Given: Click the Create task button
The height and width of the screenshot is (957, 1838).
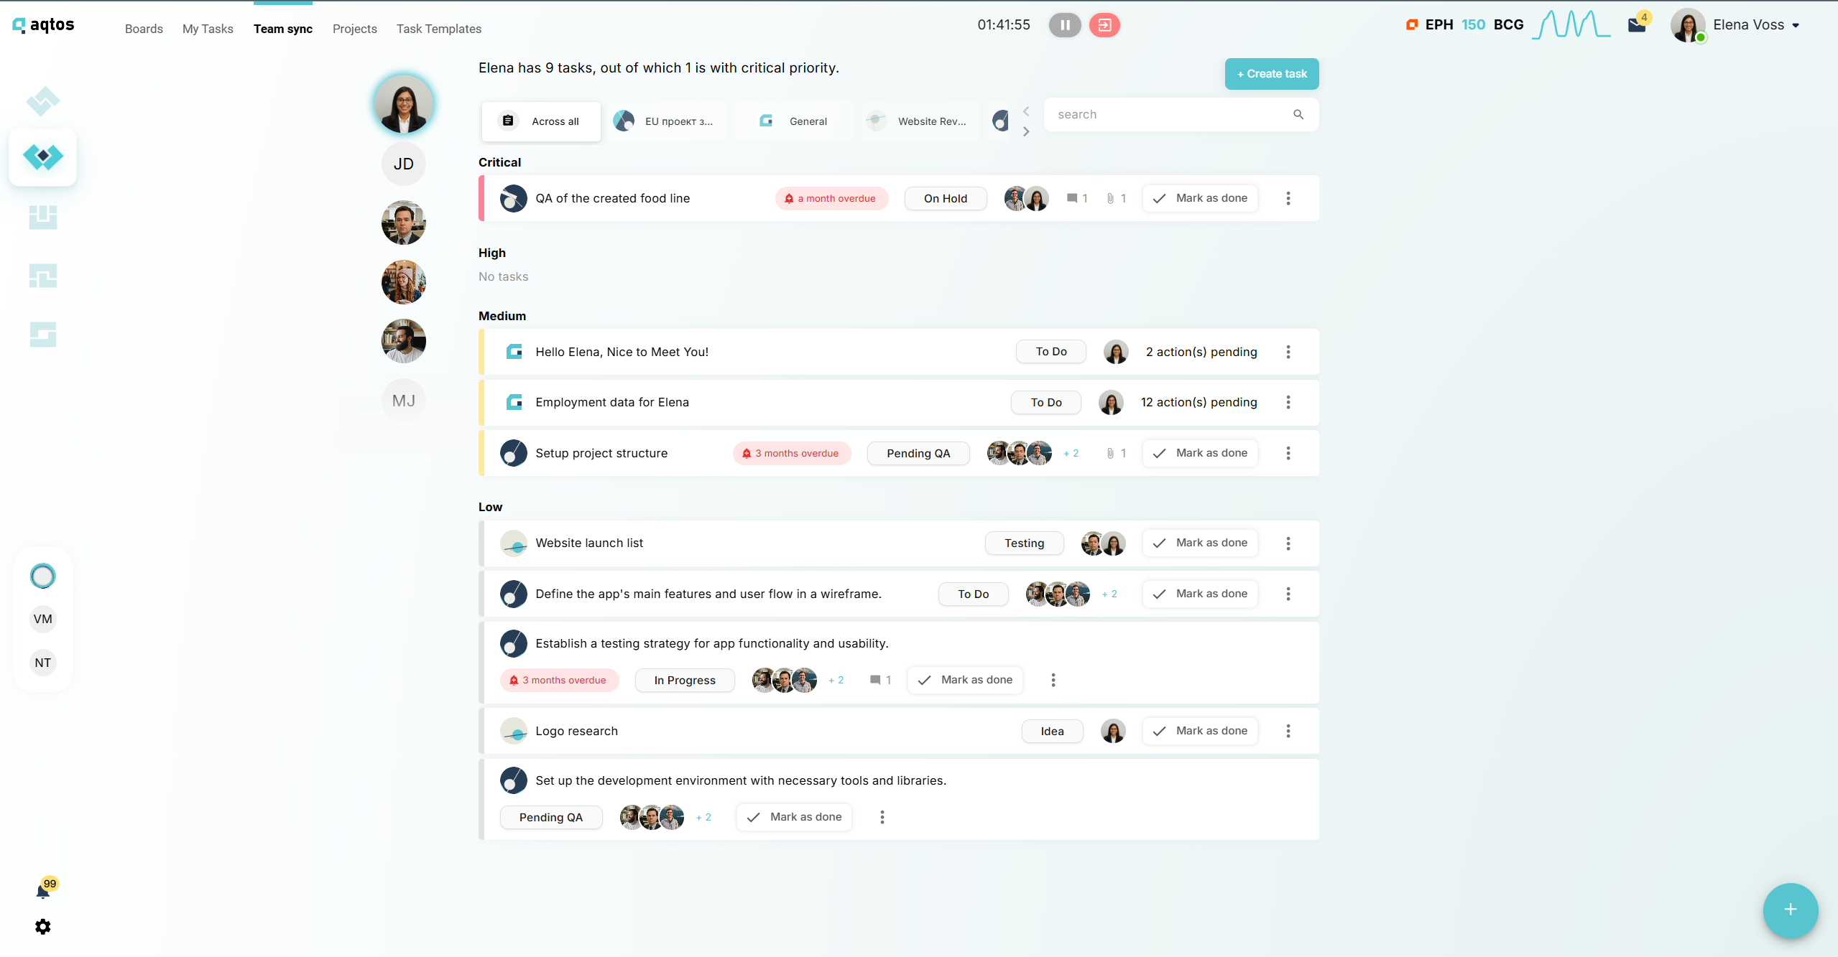Looking at the screenshot, I should [1272, 74].
